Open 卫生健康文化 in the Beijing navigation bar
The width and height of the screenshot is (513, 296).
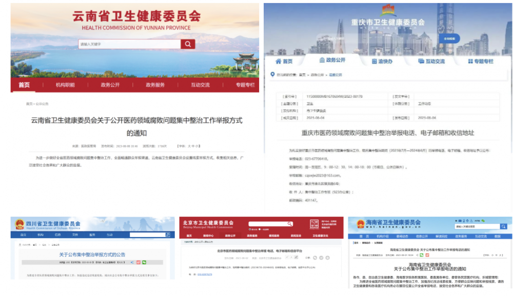click(x=320, y=236)
